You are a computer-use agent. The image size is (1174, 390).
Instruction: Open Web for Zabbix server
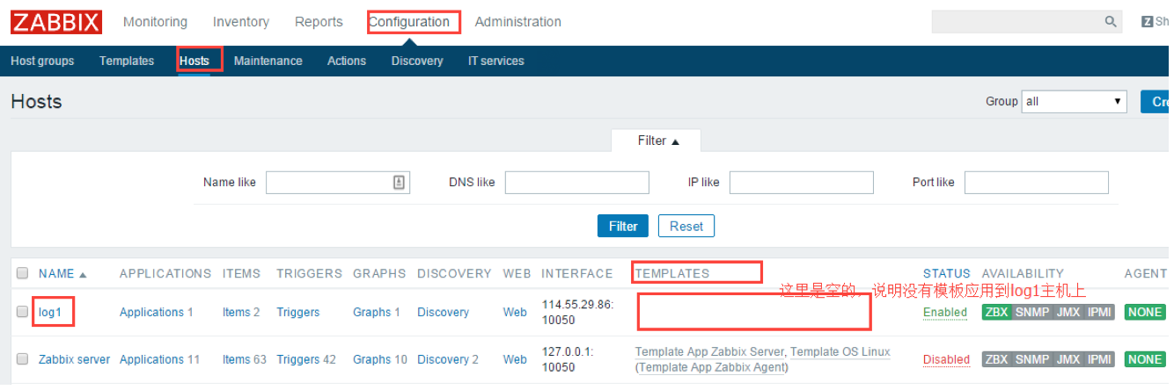[515, 359]
